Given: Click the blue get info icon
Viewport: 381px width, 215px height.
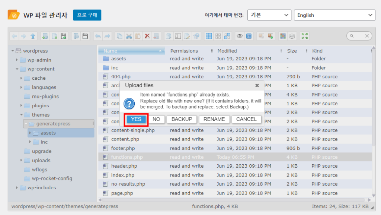Looking at the screenshot, I should pos(249,36).
